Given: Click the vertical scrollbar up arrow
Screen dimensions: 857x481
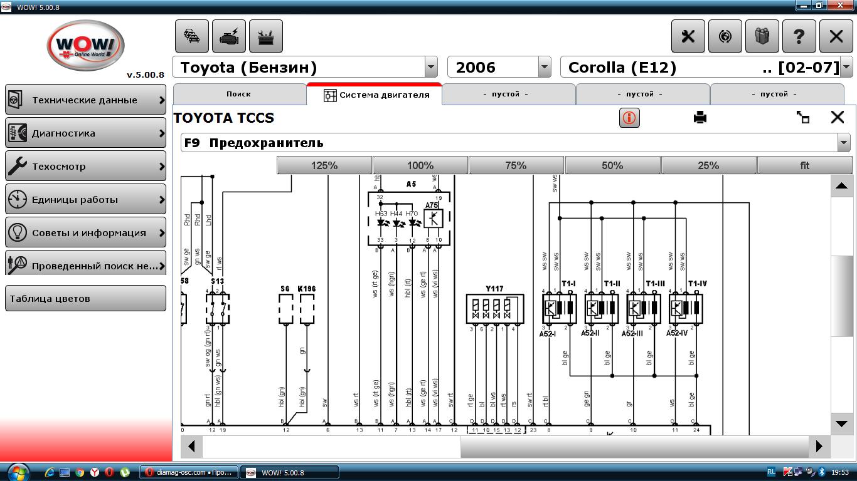Looking at the screenshot, I should click(x=841, y=186).
